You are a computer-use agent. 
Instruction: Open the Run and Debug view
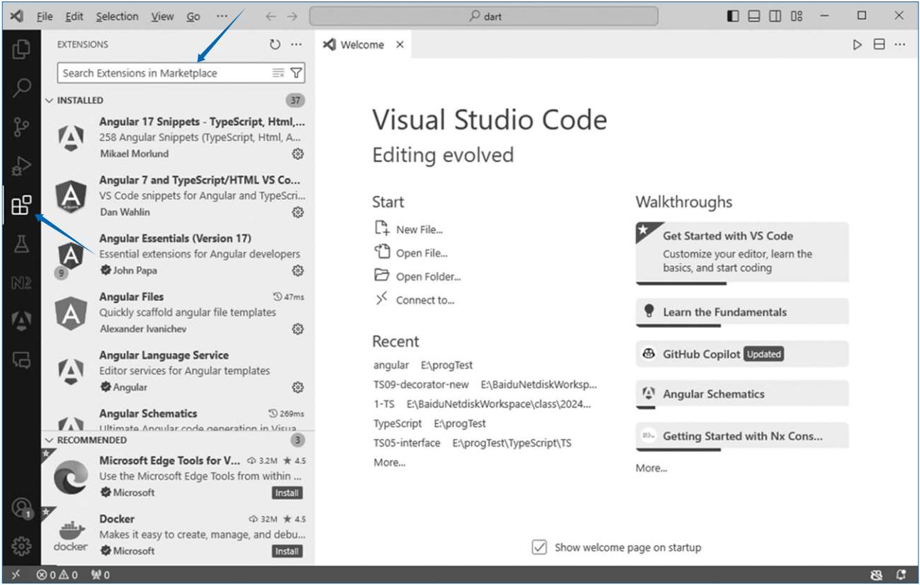point(21,167)
